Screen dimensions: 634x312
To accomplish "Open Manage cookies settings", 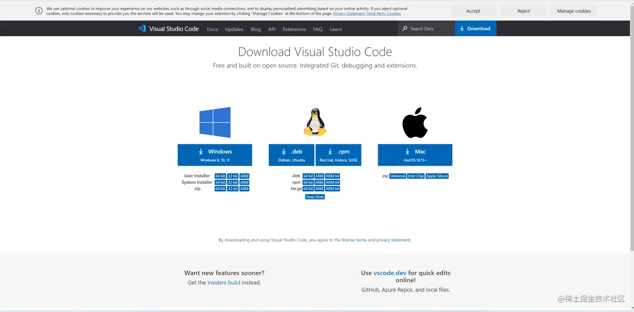I will (x=574, y=11).
